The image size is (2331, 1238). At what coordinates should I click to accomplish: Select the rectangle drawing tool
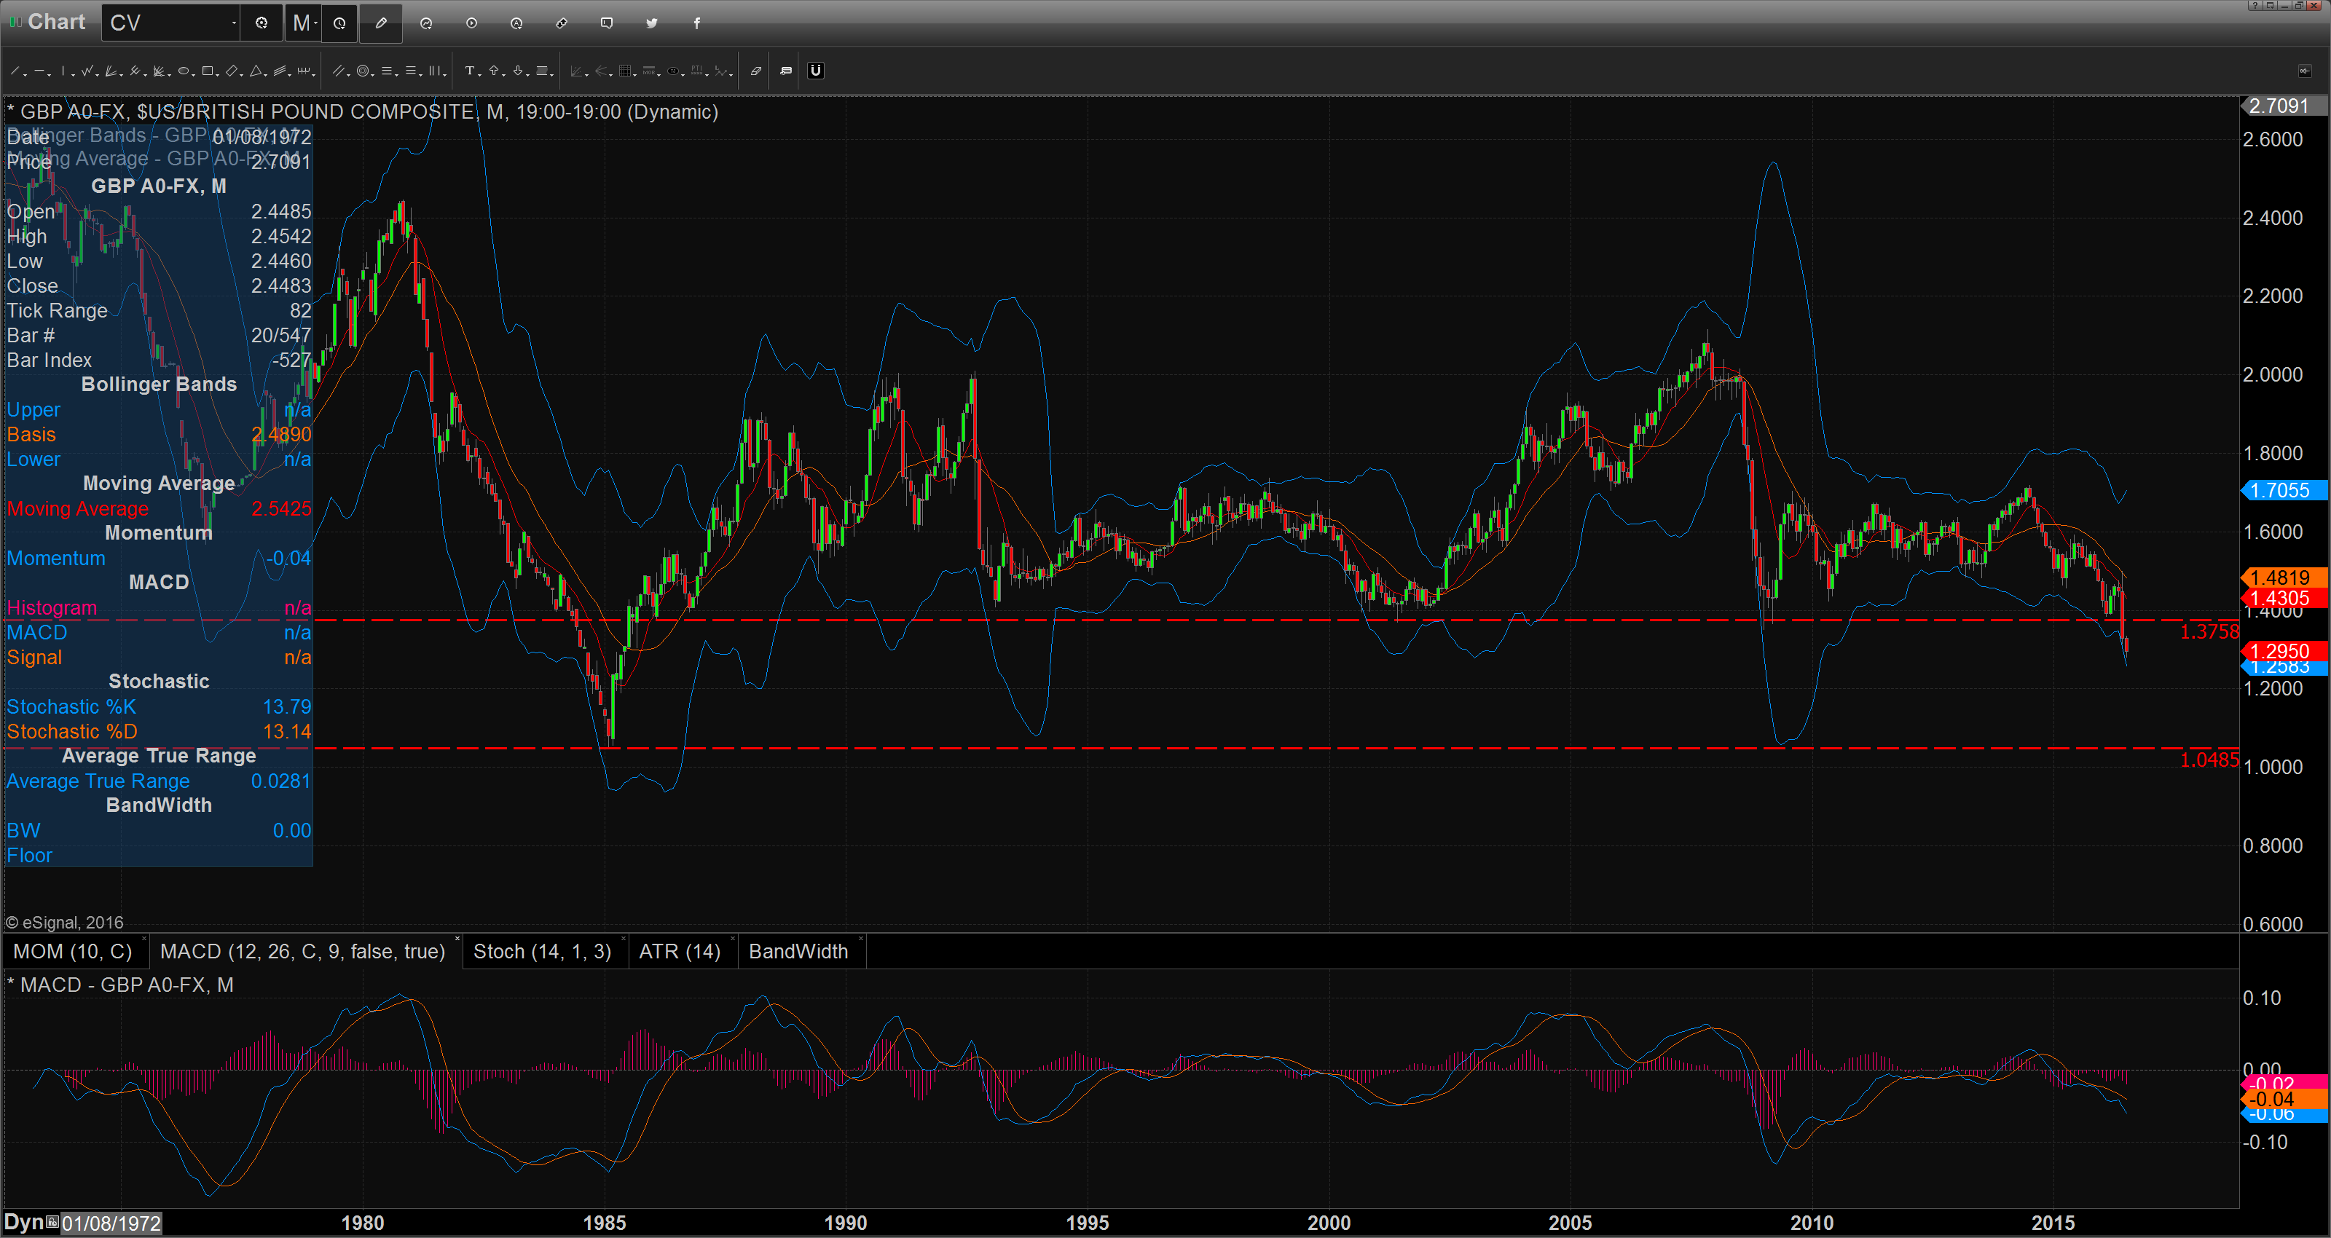(x=207, y=71)
